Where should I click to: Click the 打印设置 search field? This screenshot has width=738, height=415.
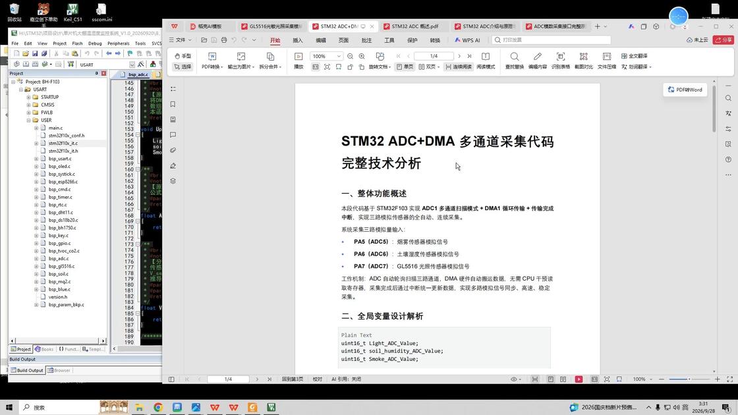pyautogui.click(x=551, y=40)
